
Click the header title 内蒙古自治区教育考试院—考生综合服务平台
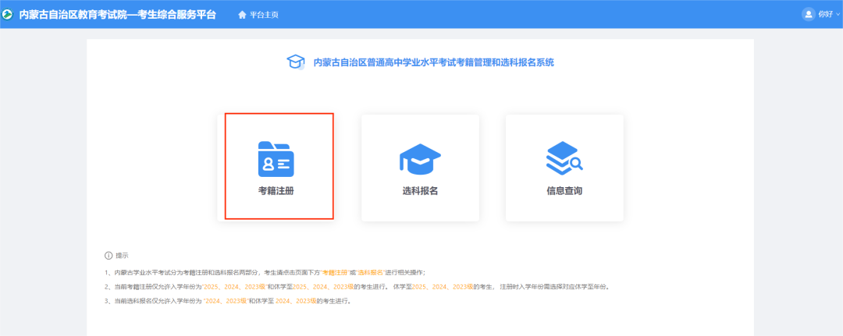click(118, 15)
